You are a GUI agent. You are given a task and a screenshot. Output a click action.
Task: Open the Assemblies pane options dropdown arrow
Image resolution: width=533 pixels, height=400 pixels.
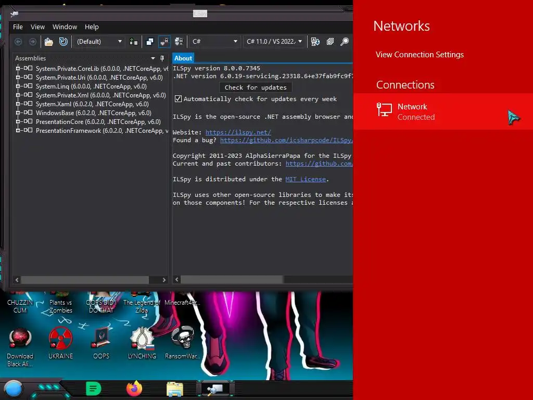(153, 58)
